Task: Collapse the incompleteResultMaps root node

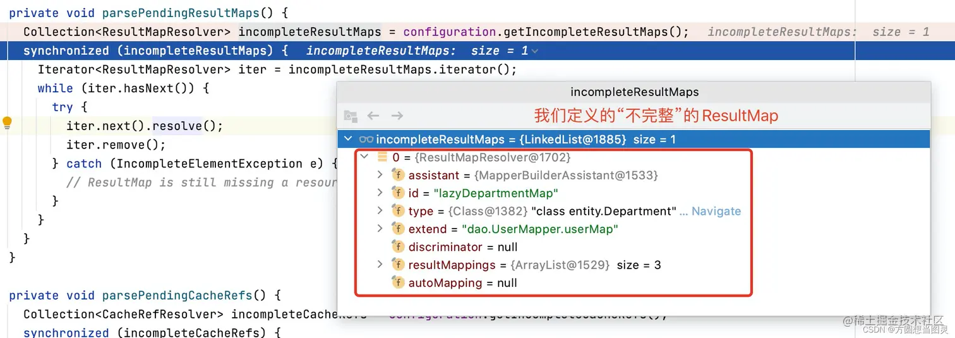Action: [349, 139]
